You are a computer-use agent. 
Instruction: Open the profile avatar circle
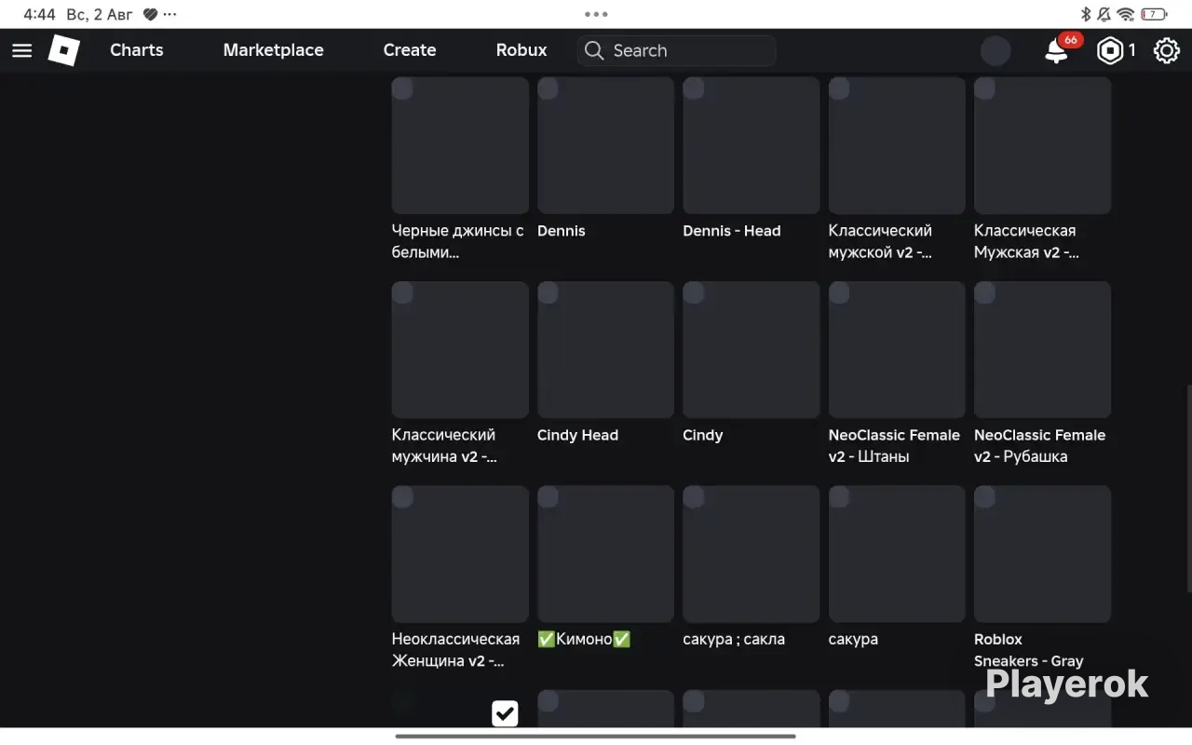coord(996,51)
